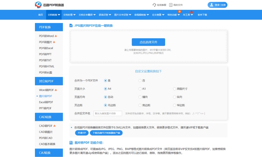262x157 pixels.
Task: Expand the 文档转换 dropdown menu
Action: coord(54,15)
